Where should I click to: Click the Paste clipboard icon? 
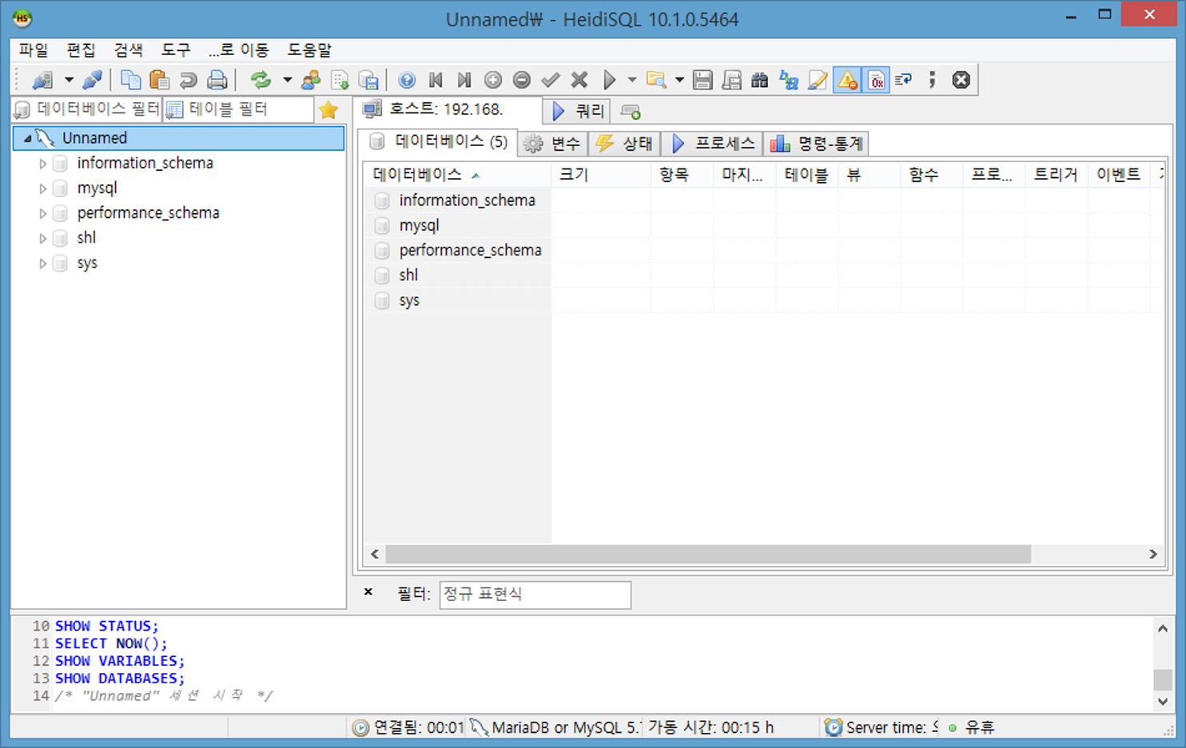pos(159,80)
